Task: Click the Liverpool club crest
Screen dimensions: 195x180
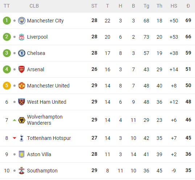Action: 22,37
